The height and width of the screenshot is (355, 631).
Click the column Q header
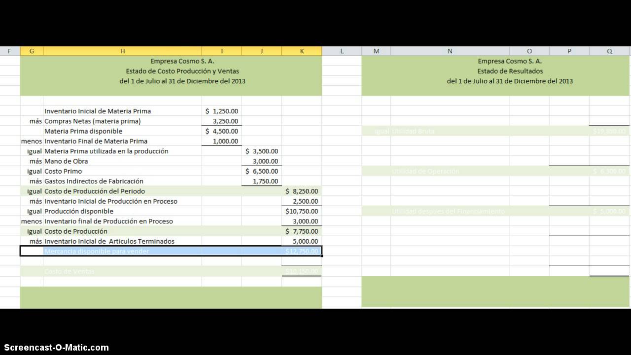pyautogui.click(x=609, y=51)
